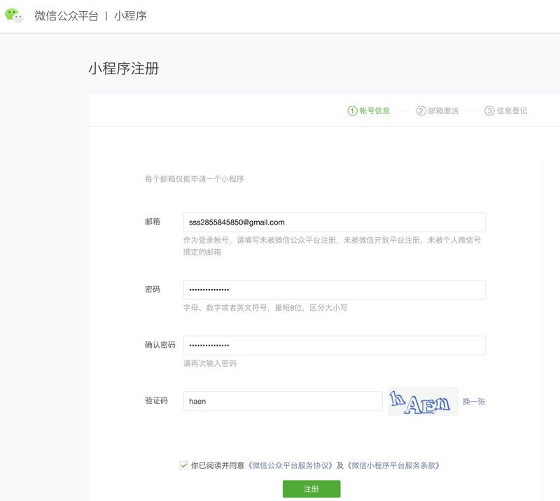The width and height of the screenshot is (560, 501).
Task: Click the green 注册 register button
Action: [x=312, y=489]
